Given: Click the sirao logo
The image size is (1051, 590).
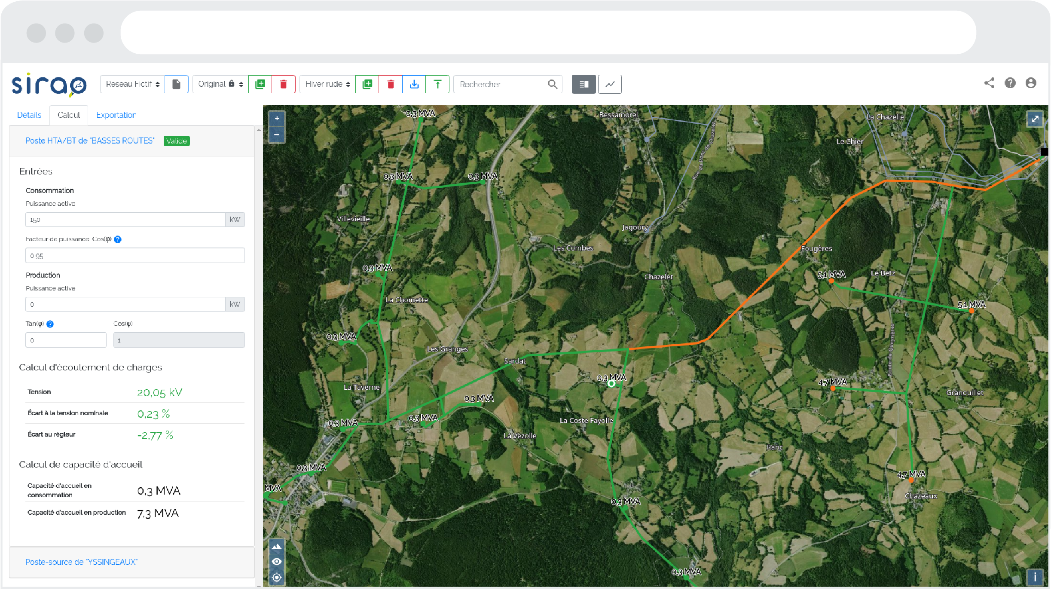Looking at the screenshot, I should coord(49,84).
